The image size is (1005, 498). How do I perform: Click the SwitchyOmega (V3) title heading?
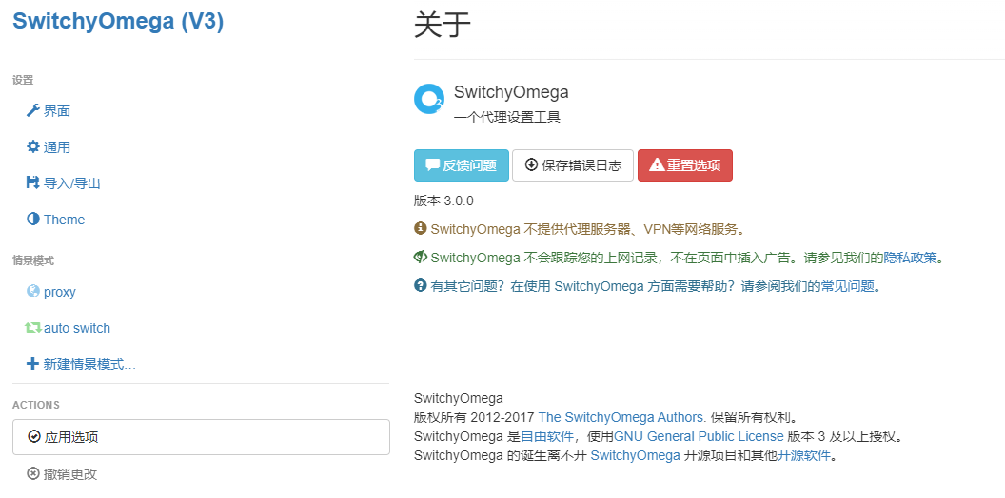118,21
